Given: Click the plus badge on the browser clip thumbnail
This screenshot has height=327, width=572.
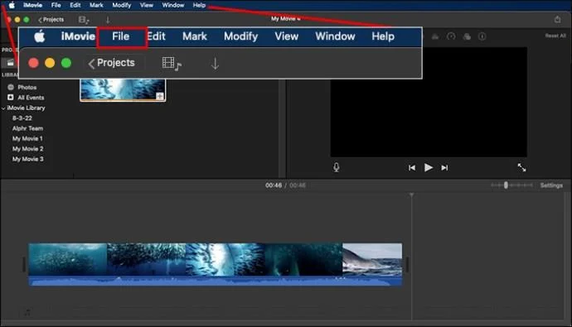Looking at the screenshot, I should pyautogui.click(x=160, y=96).
